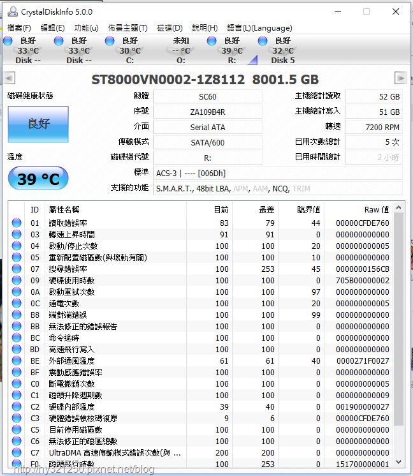The height and width of the screenshot is (476, 413).
Task: Select the Disk 5 drive at 32°C
Action: (282, 50)
